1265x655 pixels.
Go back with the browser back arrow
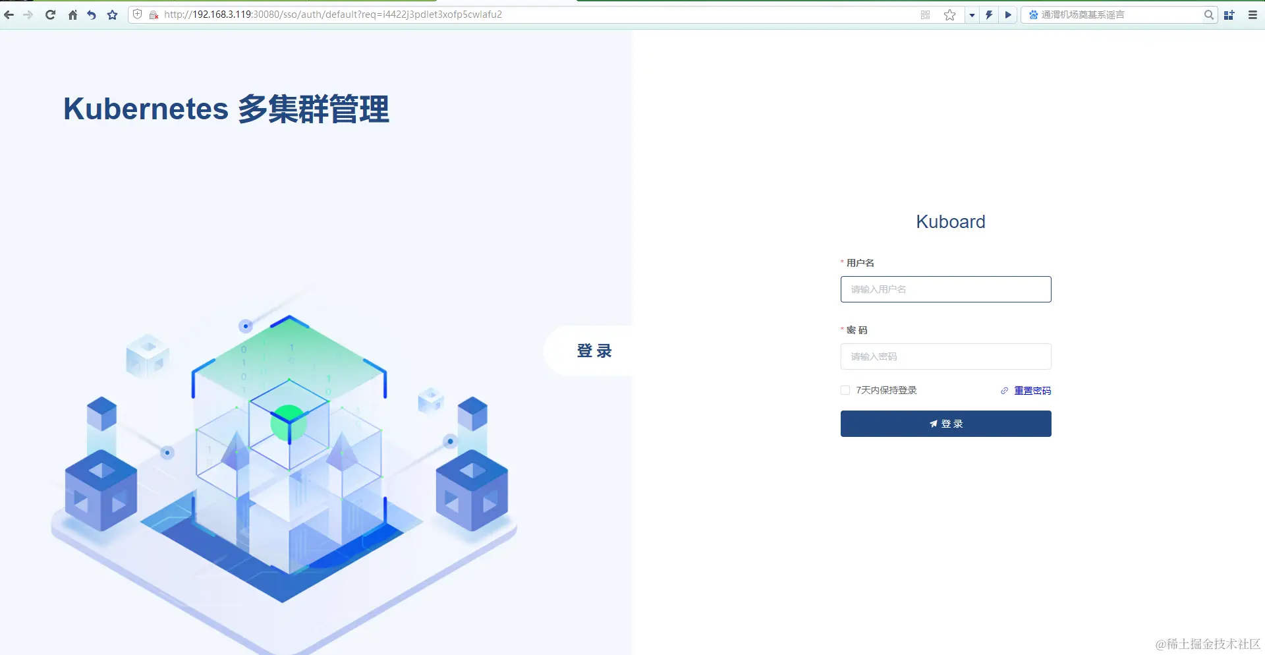coord(9,14)
